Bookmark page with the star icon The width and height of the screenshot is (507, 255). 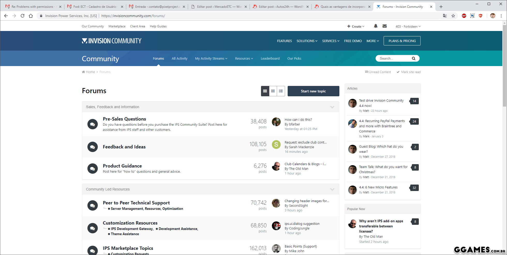pyautogui.click(x=453, y=16)
